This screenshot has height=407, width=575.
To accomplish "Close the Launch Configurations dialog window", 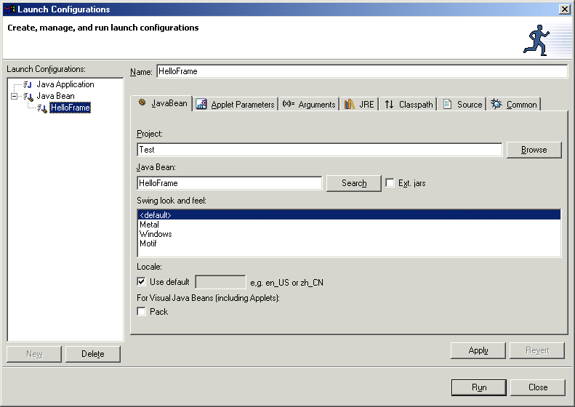I will pos(564,9).
